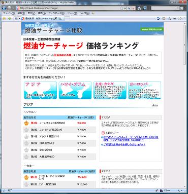Select the 日本航空 row text
Screen dimensions: 188x194
(x=47, y=143)
